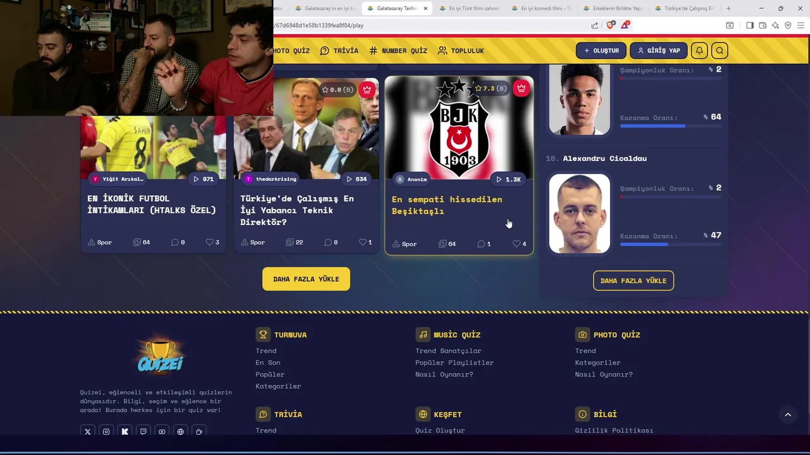Switch to the Galatasaray Tarihi browser tab
This screenshot has width=810, height=455.
tap(397, 8)
